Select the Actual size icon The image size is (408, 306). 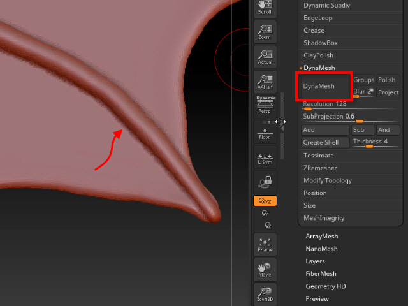coord(265,56)
